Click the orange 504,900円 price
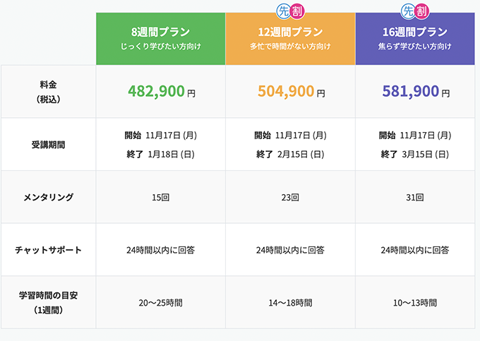Screen dimensions: 480x341 (291, 91)
